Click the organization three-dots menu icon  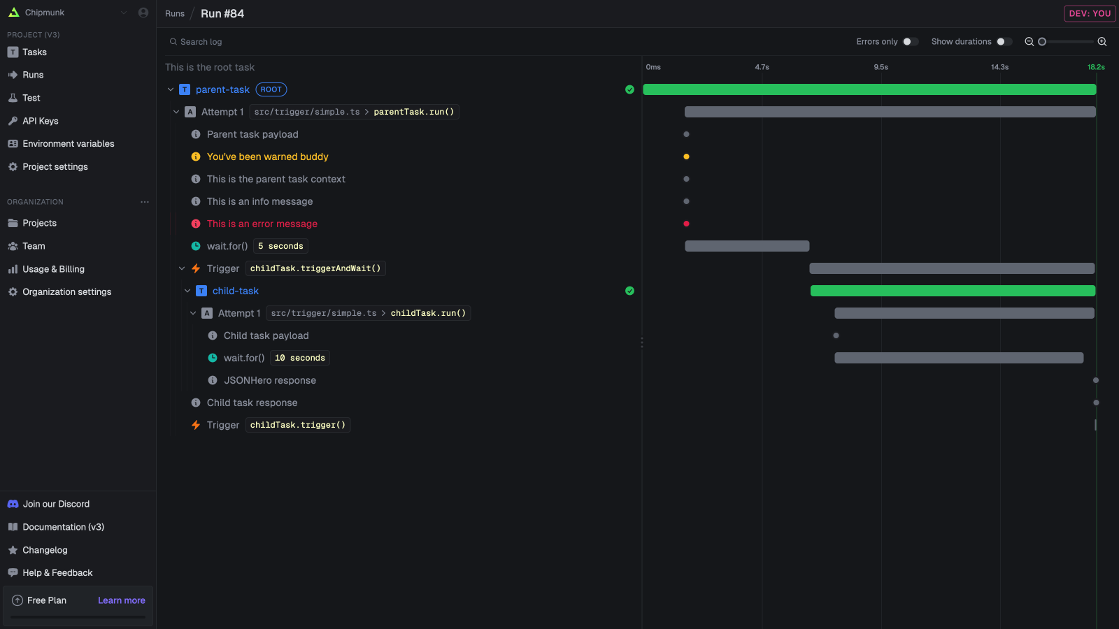coord(145,202)
